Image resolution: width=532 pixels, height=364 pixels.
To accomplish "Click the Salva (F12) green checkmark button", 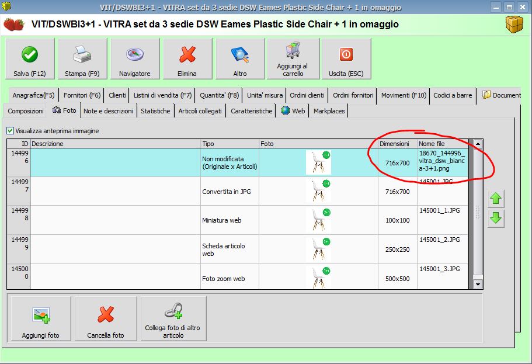I will [30, 59].
